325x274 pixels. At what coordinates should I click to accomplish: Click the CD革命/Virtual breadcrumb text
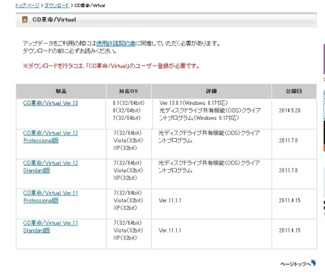(x=90, y=6)
